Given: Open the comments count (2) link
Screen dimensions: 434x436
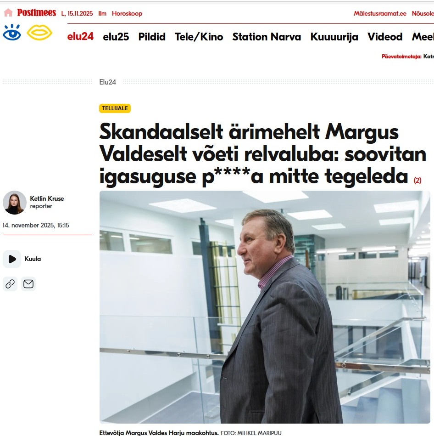Looking at the screenshot, I should pos(417,180).
